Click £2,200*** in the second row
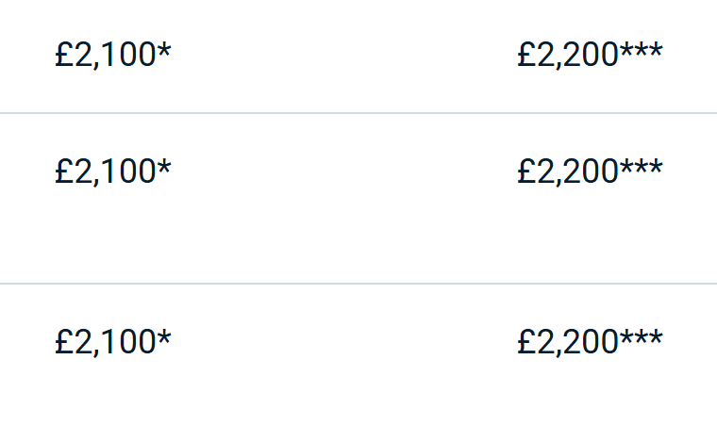717x441 pixels. (x=590, y=172)
